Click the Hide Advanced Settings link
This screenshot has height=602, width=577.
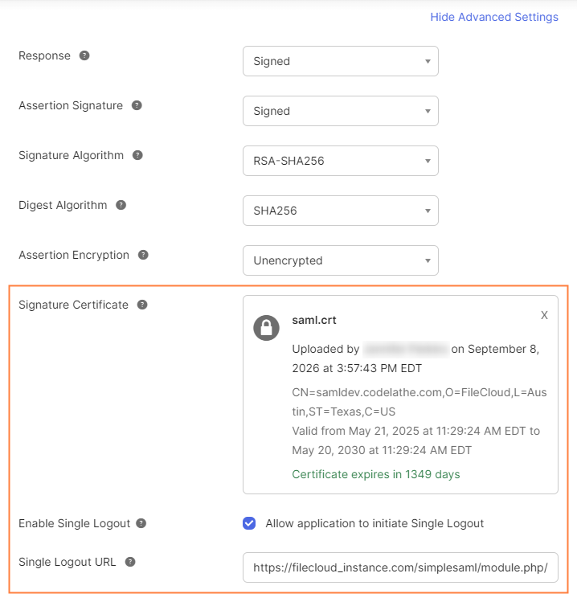point(494,17)
